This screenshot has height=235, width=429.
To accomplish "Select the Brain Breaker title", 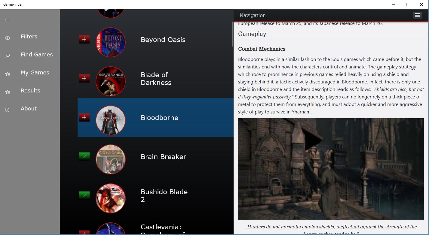I will tap(163, 157).
